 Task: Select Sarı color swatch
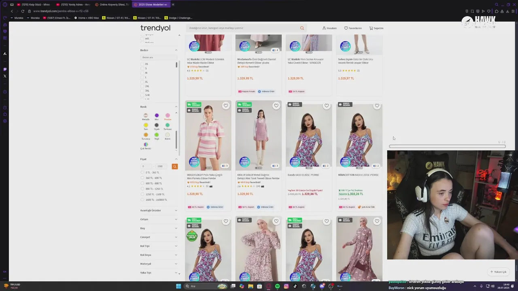tap(146, 126)
